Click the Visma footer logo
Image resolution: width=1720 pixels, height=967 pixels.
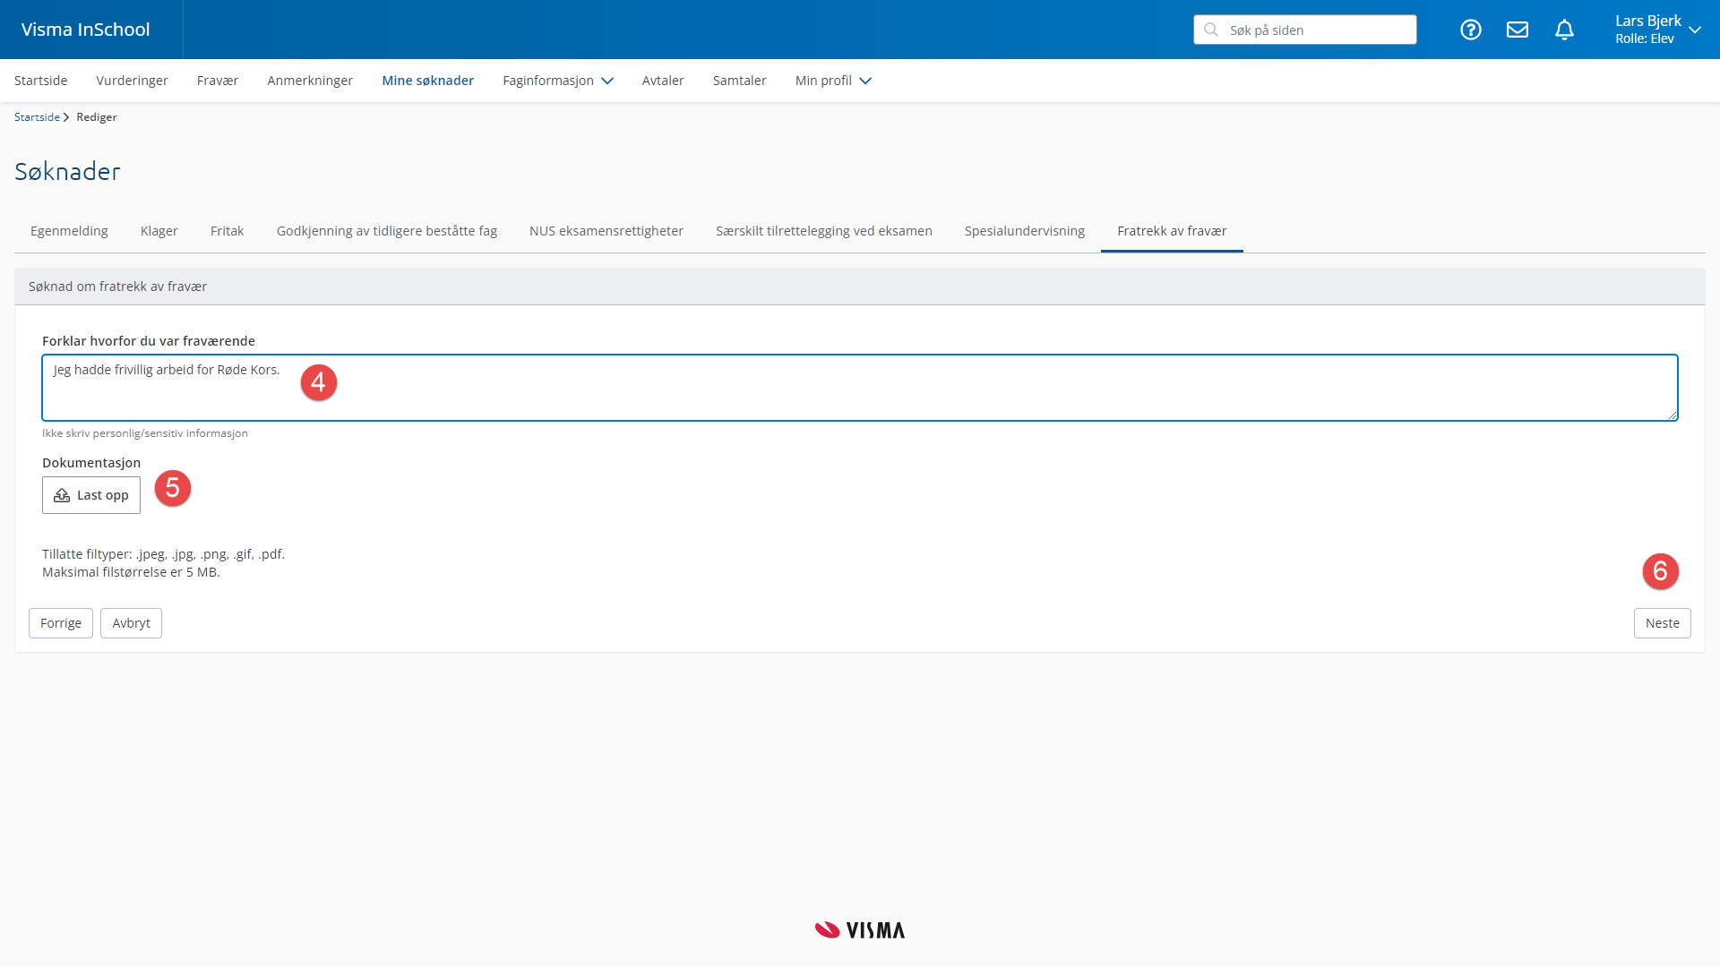click(x=860, y=930)
